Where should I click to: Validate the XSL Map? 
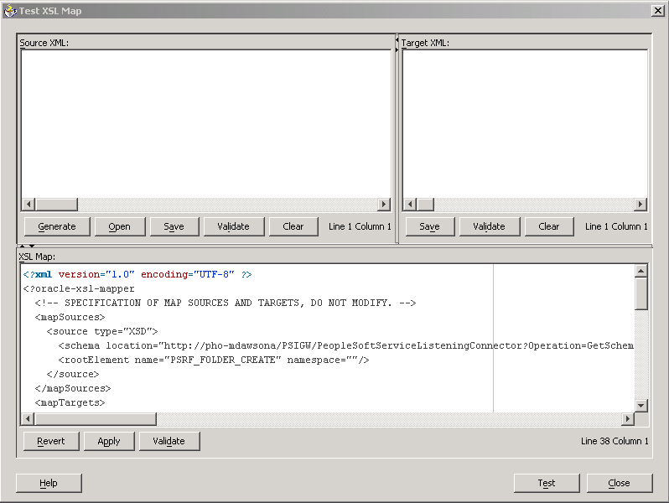point(169,441)
